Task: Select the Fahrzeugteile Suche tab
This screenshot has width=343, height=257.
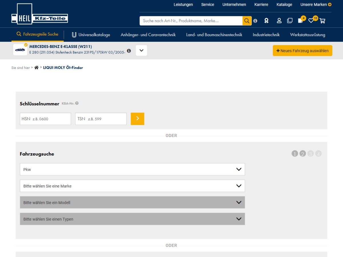Action: 37,34
